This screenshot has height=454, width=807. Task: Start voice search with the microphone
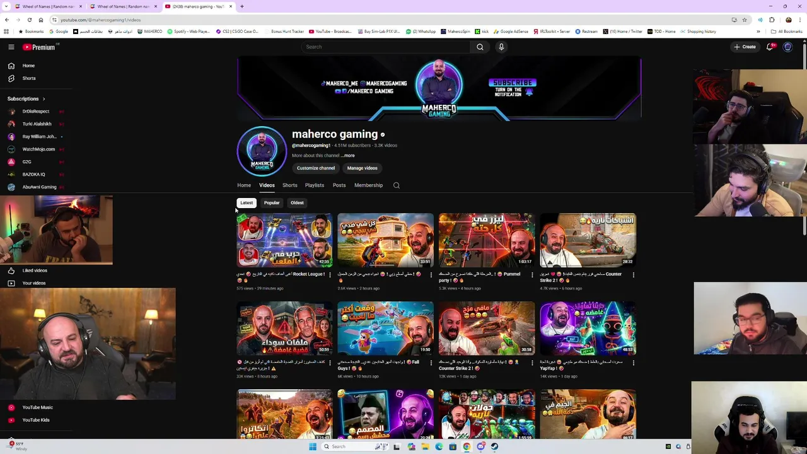point(501,47)
